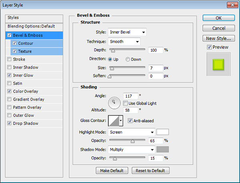Select the Down direction radio button
The height and width of the screenshot is (183, 240).
[x=128, y=59]
